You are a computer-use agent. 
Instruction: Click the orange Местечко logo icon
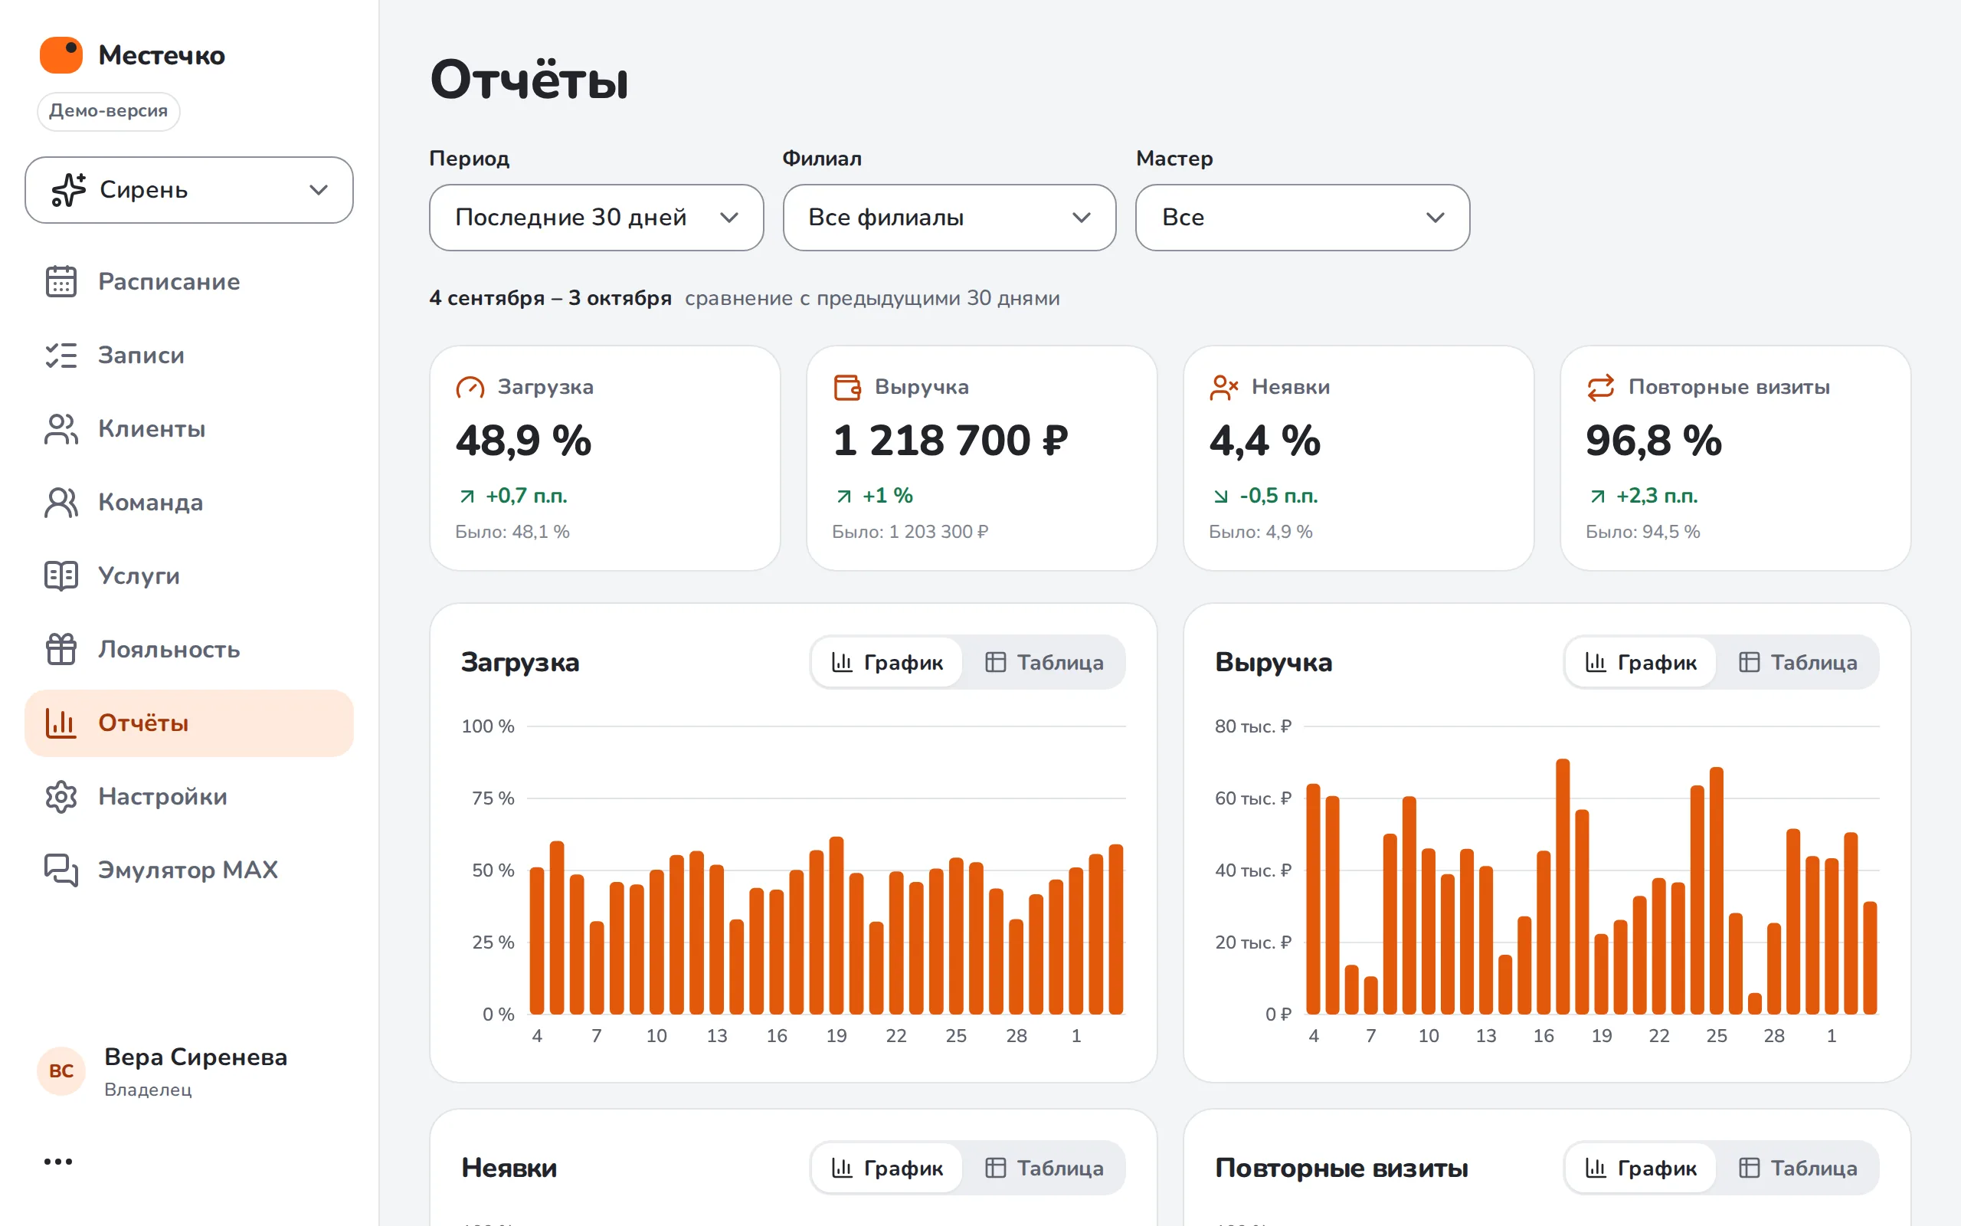61,55
